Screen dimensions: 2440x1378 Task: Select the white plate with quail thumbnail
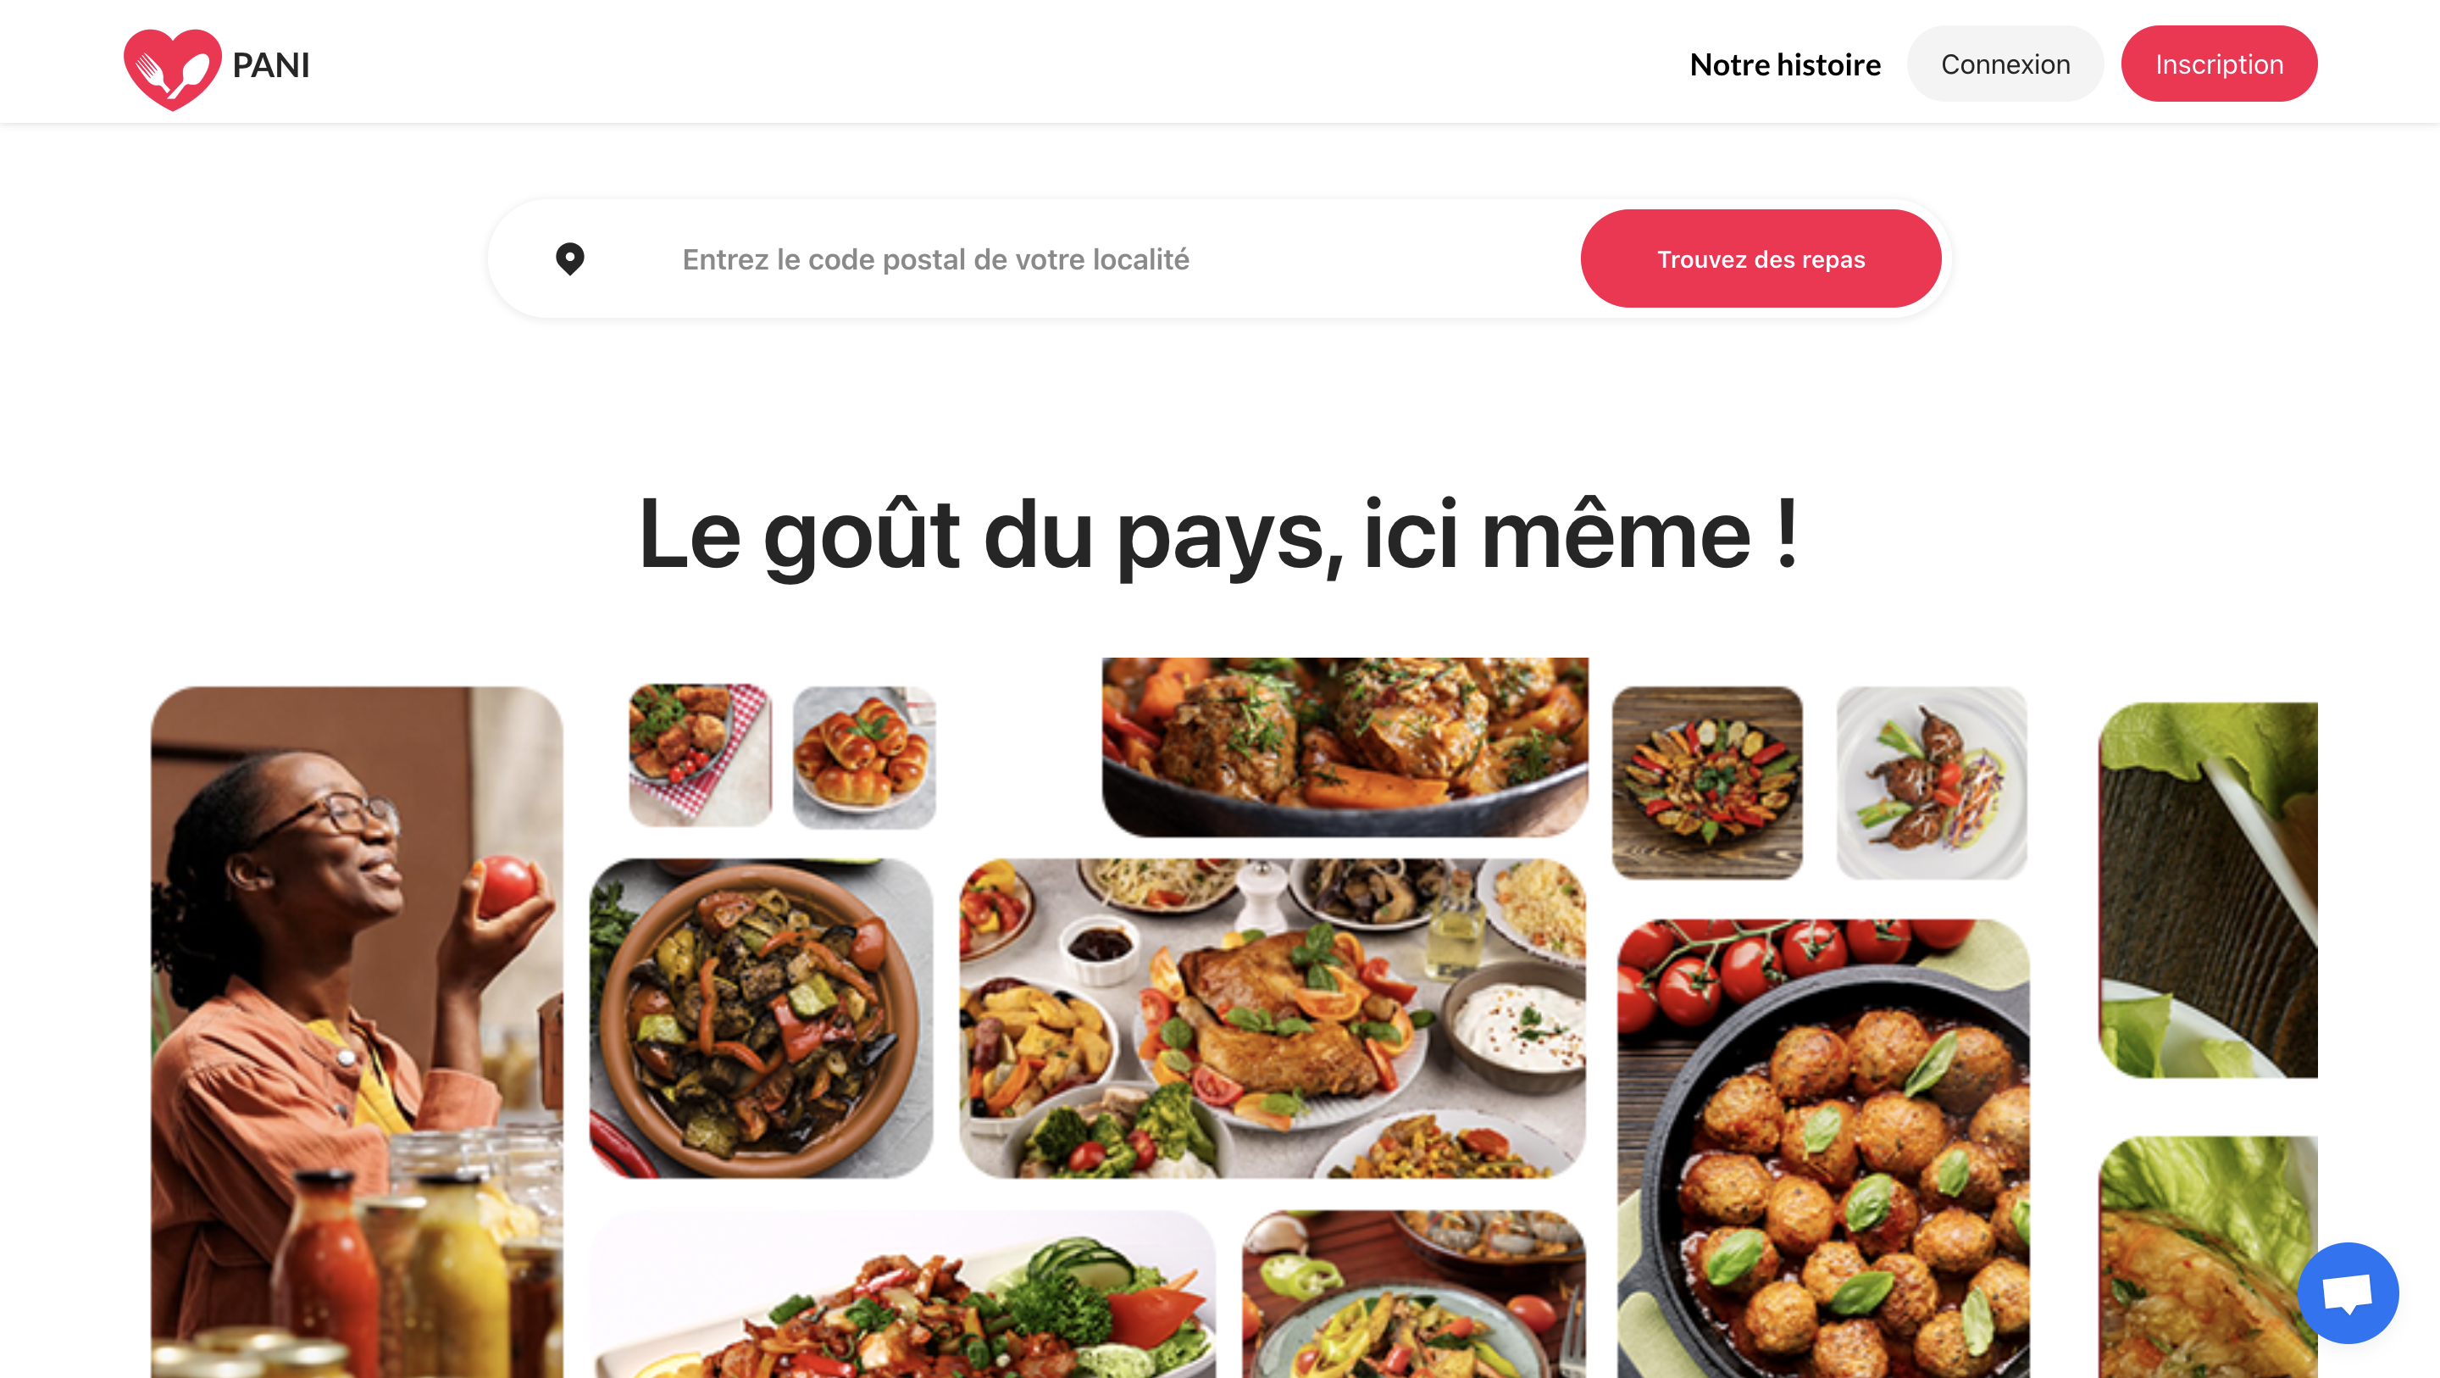pos(1932,783)
